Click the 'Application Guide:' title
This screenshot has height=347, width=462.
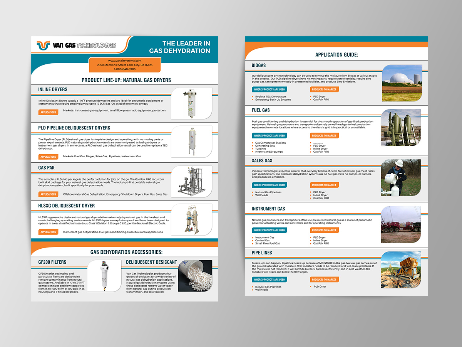pyautogui.click(x=337, y=55)
